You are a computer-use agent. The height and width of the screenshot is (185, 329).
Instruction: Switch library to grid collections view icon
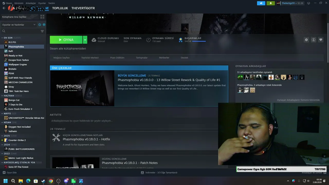point(42,17)
